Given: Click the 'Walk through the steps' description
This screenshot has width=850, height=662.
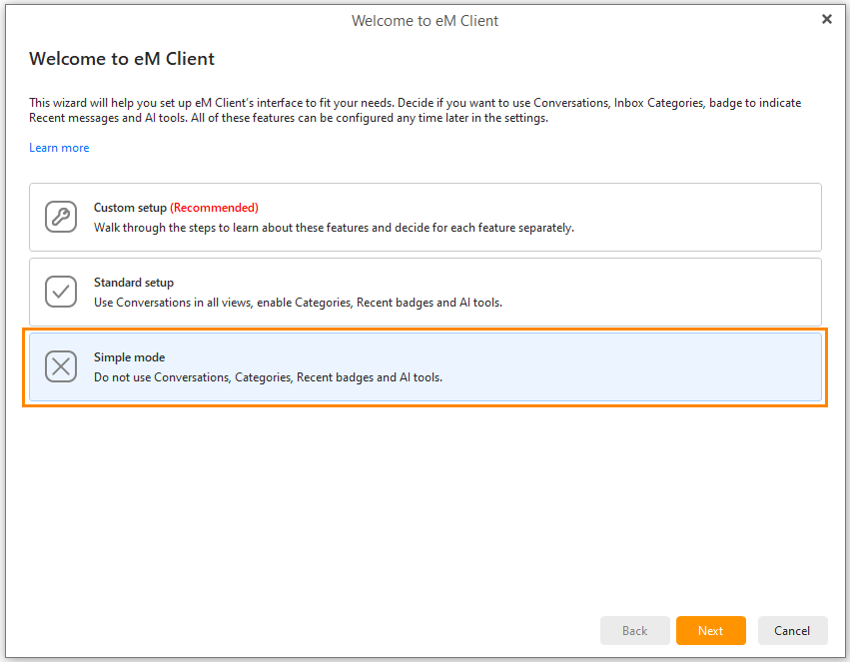Looking at the screenshot, I should tap(334, 228).
